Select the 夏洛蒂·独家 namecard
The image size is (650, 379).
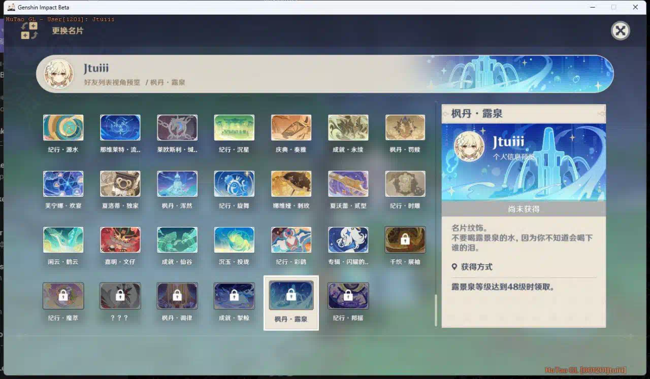(120, 184)
